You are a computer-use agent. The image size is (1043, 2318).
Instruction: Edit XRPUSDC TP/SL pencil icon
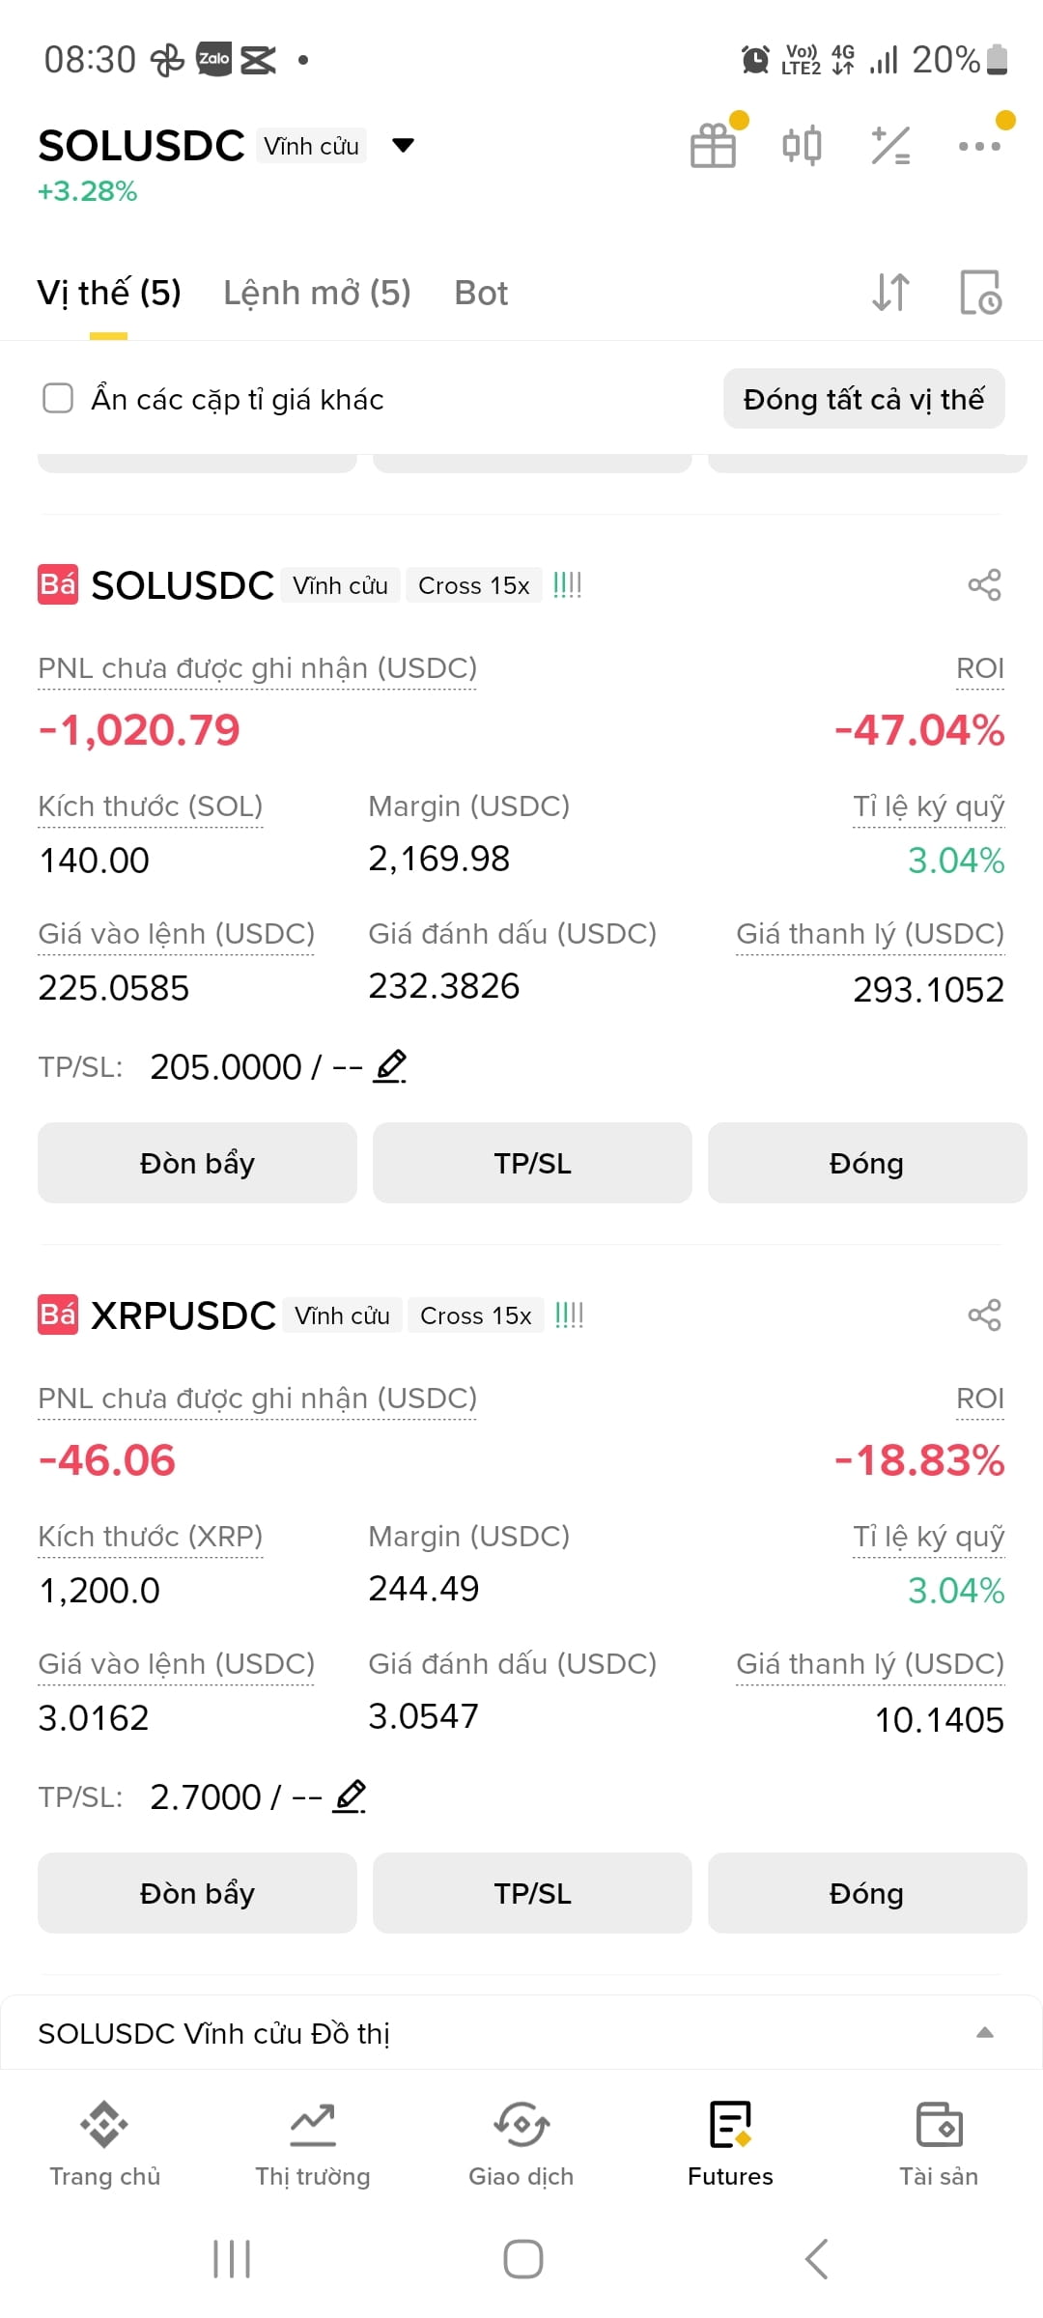(350, 1796)
